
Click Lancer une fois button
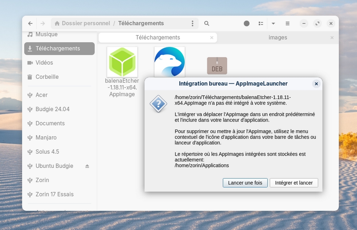pyautogui.click(x=245, y=183)
